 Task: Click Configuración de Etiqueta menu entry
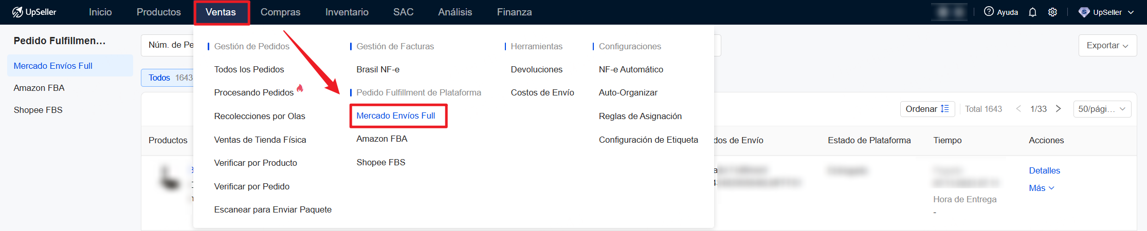pyautogui.click(x=648, y=140)
